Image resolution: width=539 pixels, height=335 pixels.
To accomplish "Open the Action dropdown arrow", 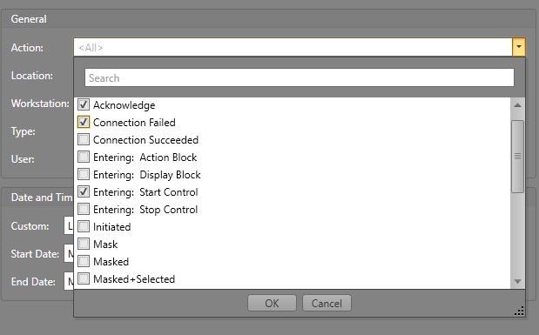I will [x=519, y=47].
